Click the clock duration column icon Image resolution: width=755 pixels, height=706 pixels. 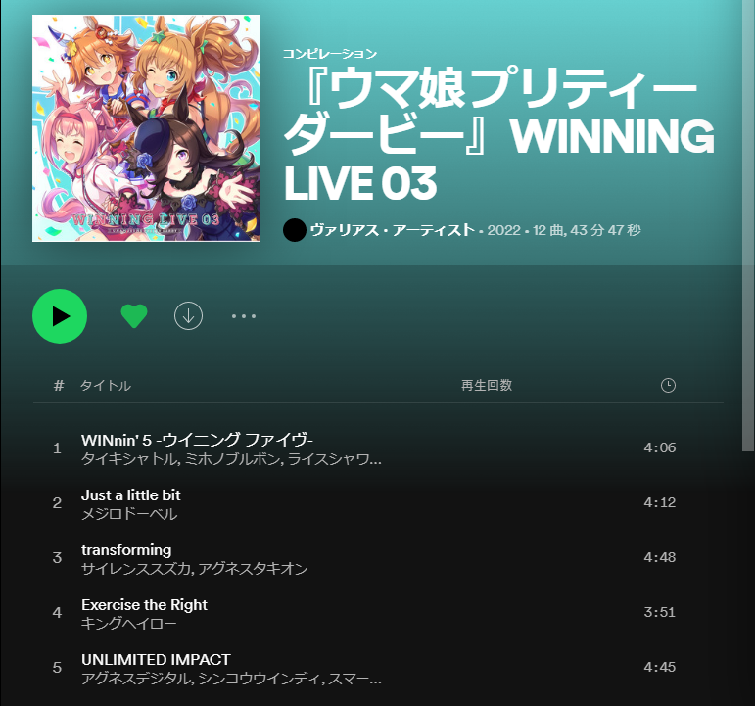click(668, 385)
